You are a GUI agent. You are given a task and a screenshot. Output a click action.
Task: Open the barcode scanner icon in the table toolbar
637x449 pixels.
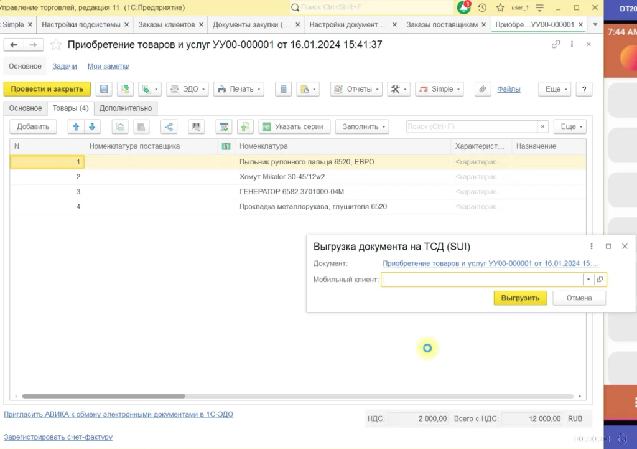click(x=196, y=127)
